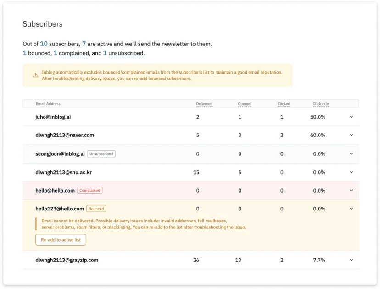Click the 'complained' underlined link in summary
This screenshot has height=289, width=380.
point(74,53)
